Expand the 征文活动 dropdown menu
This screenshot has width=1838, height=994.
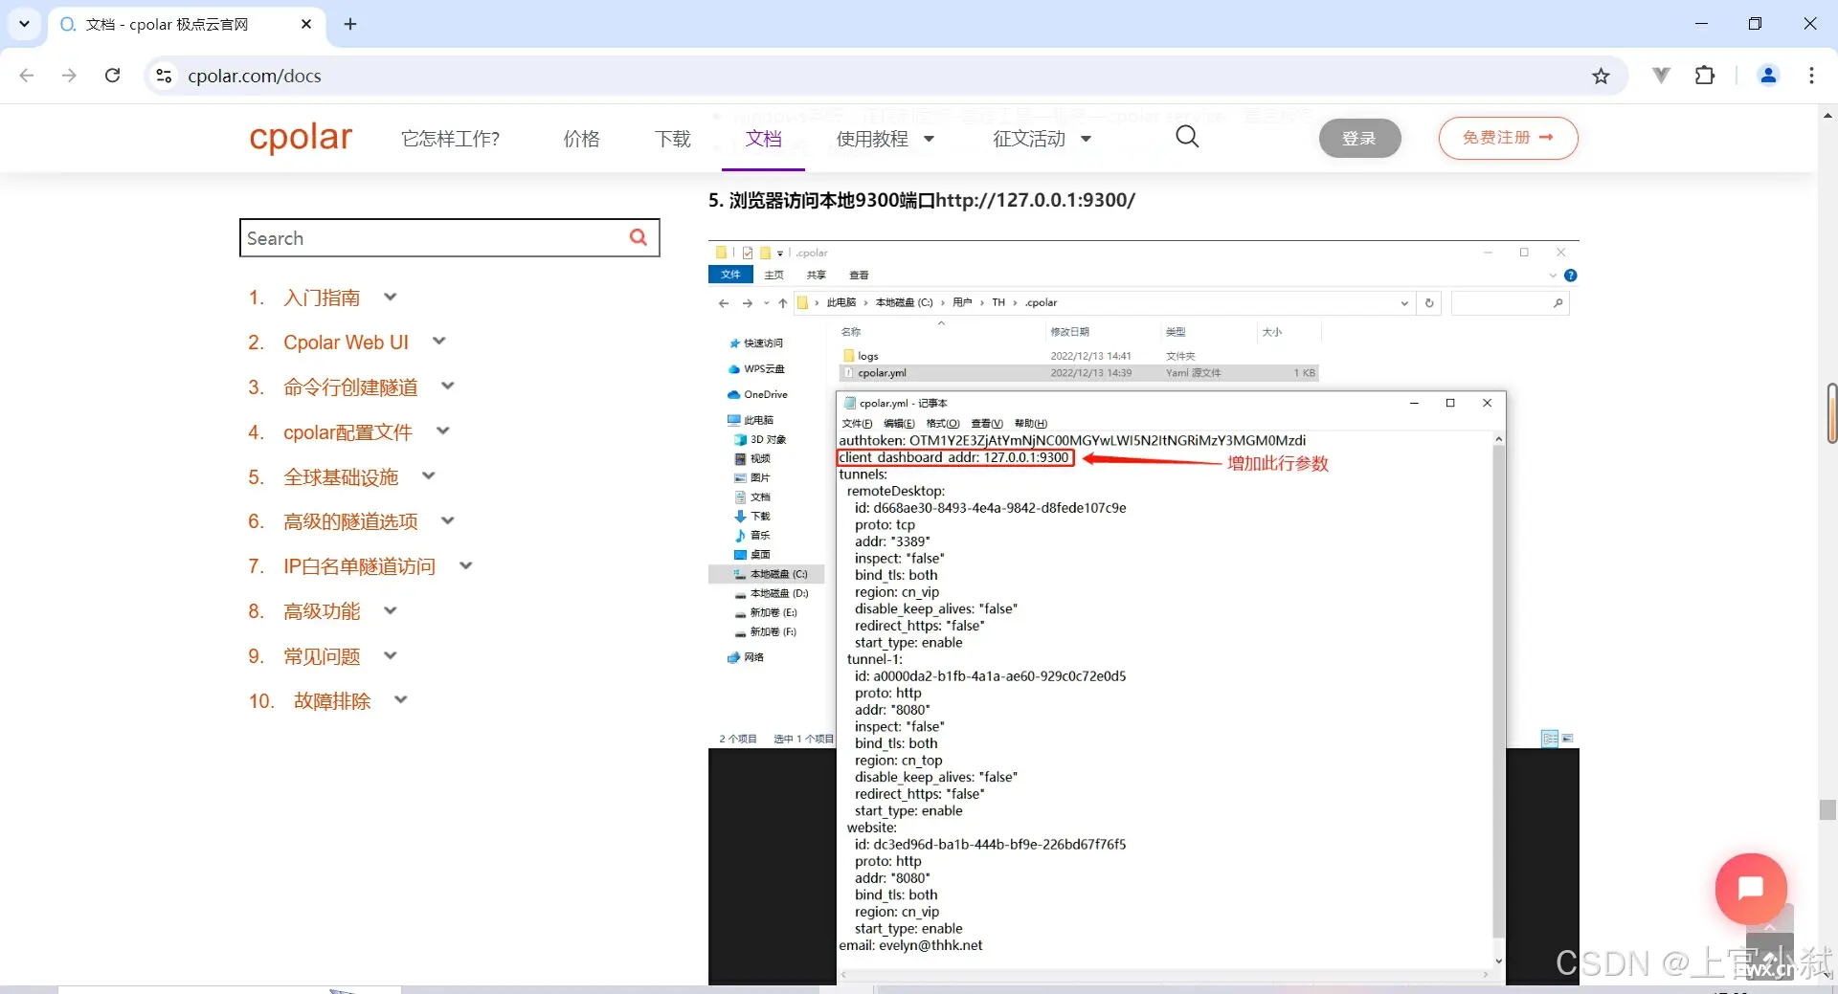(1042, 139)
